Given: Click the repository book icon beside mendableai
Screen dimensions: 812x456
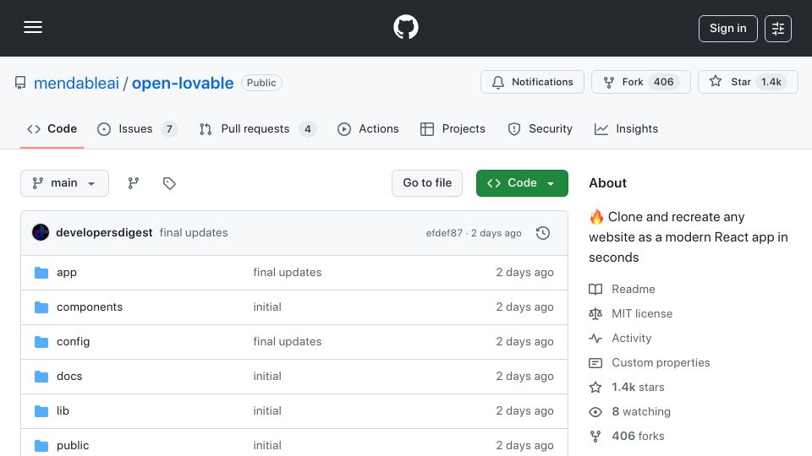Looking at the screenshot, I should coord(20,83).
